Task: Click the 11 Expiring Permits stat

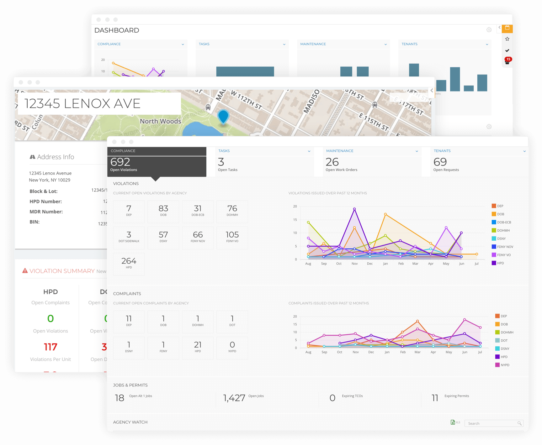Action: pos(450,398)
